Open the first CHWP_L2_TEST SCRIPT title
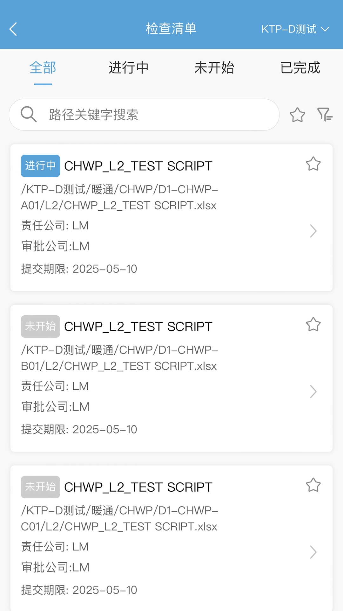343x611 pixels. pos(138,166)
